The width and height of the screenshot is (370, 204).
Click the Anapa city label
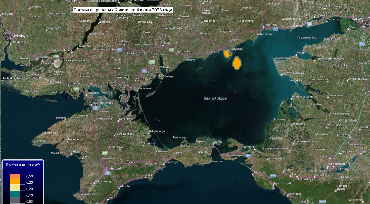[x=257, y=172]
